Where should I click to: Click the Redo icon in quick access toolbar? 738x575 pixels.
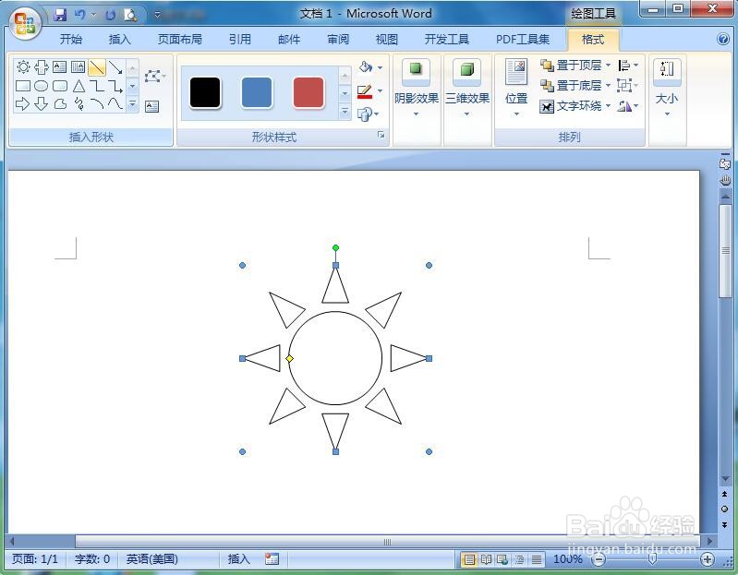110,15
